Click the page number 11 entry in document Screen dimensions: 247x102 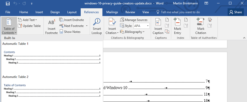206,94
